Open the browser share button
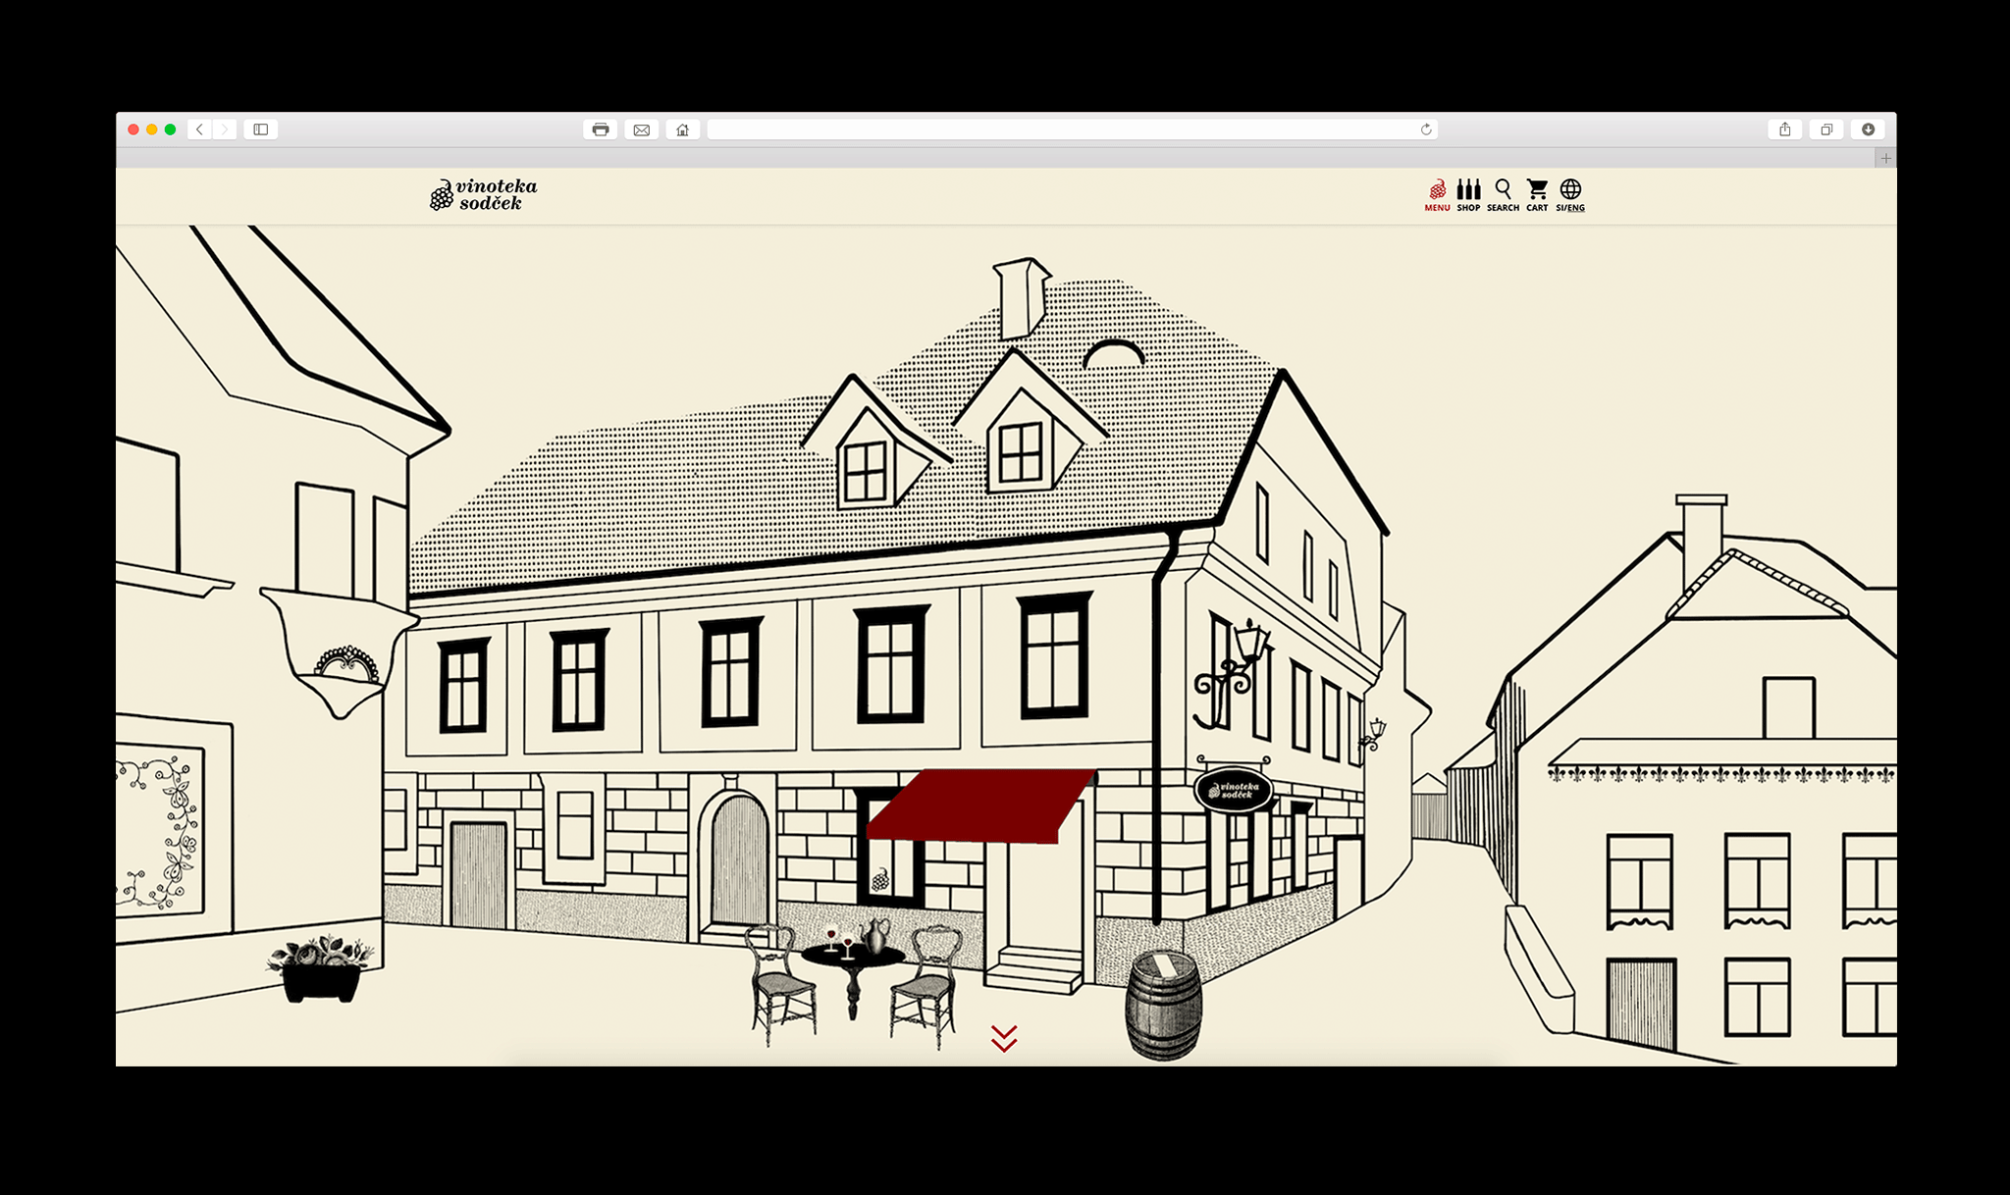This screenshot has width=2010, height=1195. coord(1785,130)
